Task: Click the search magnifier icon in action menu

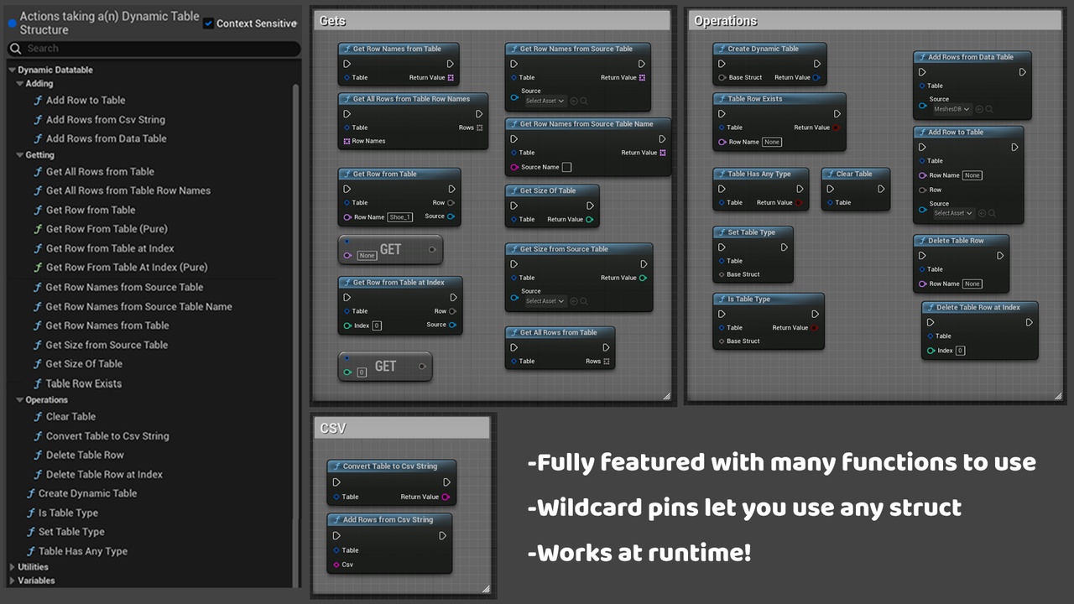Action: (16, 49)
